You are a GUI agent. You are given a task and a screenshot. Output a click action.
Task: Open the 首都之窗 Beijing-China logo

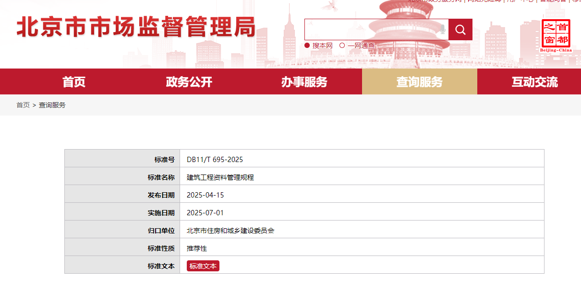(556, 36)
